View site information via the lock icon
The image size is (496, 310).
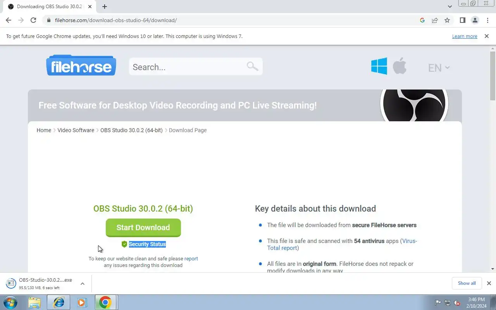pyautogui.click(x=49, y=20)
